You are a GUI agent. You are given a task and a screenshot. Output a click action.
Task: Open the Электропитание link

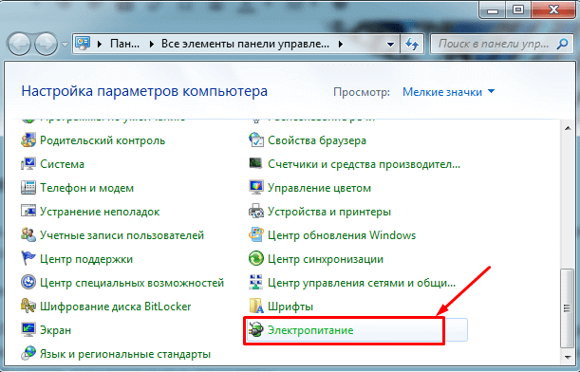coord(310,330)
